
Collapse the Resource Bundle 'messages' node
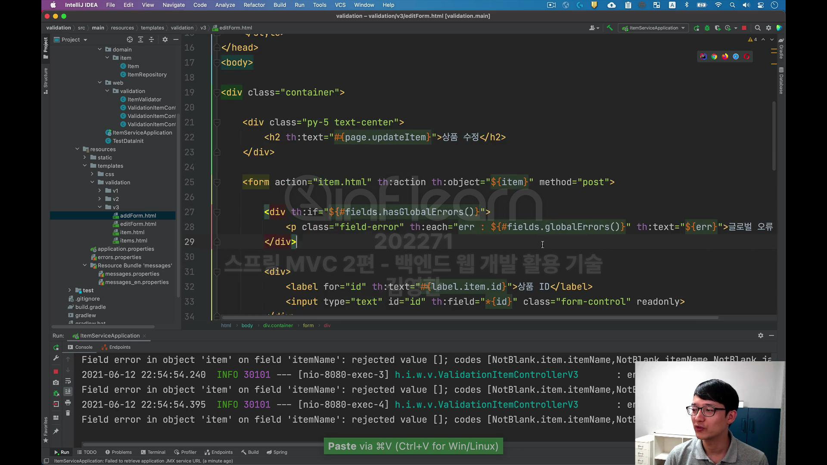coord(85,265)
